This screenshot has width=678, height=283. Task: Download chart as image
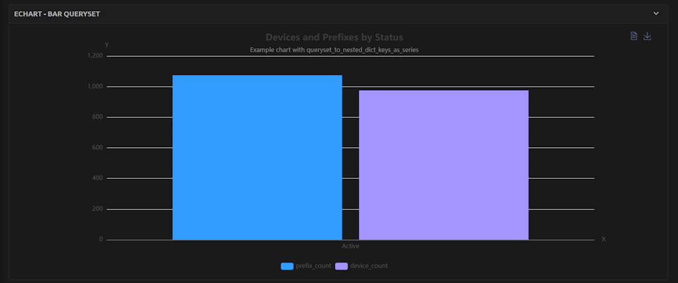(x=648, y=36)
